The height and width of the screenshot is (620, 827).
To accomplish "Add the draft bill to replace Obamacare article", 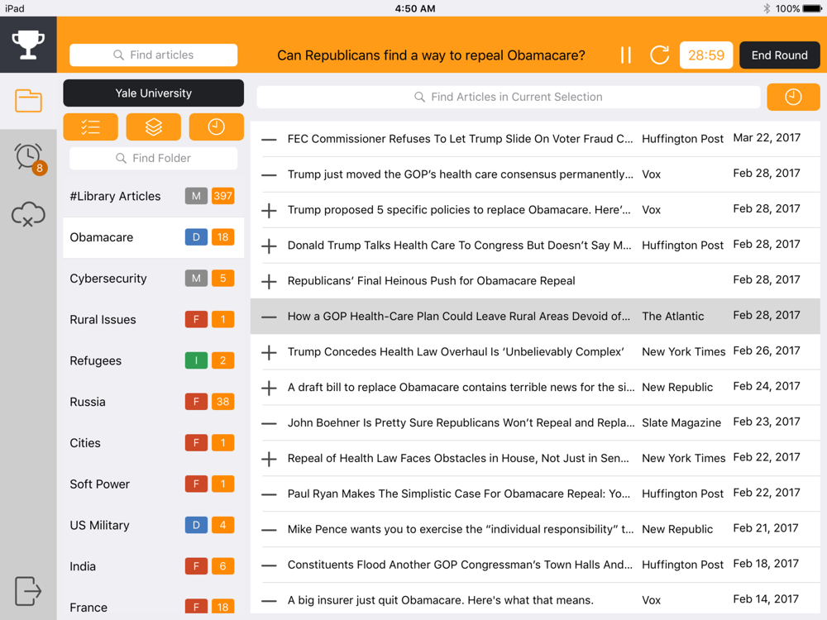I will (x=269, y=388).
